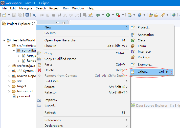Choose Annotation in the New submenu
180x128 pixels.
151,35
